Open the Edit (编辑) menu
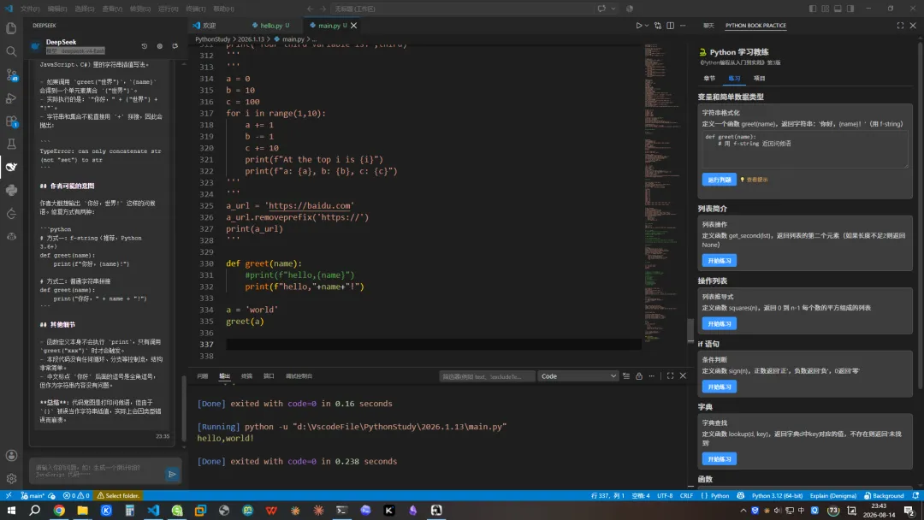The image size is (924, 520). (x=57, y=9)
